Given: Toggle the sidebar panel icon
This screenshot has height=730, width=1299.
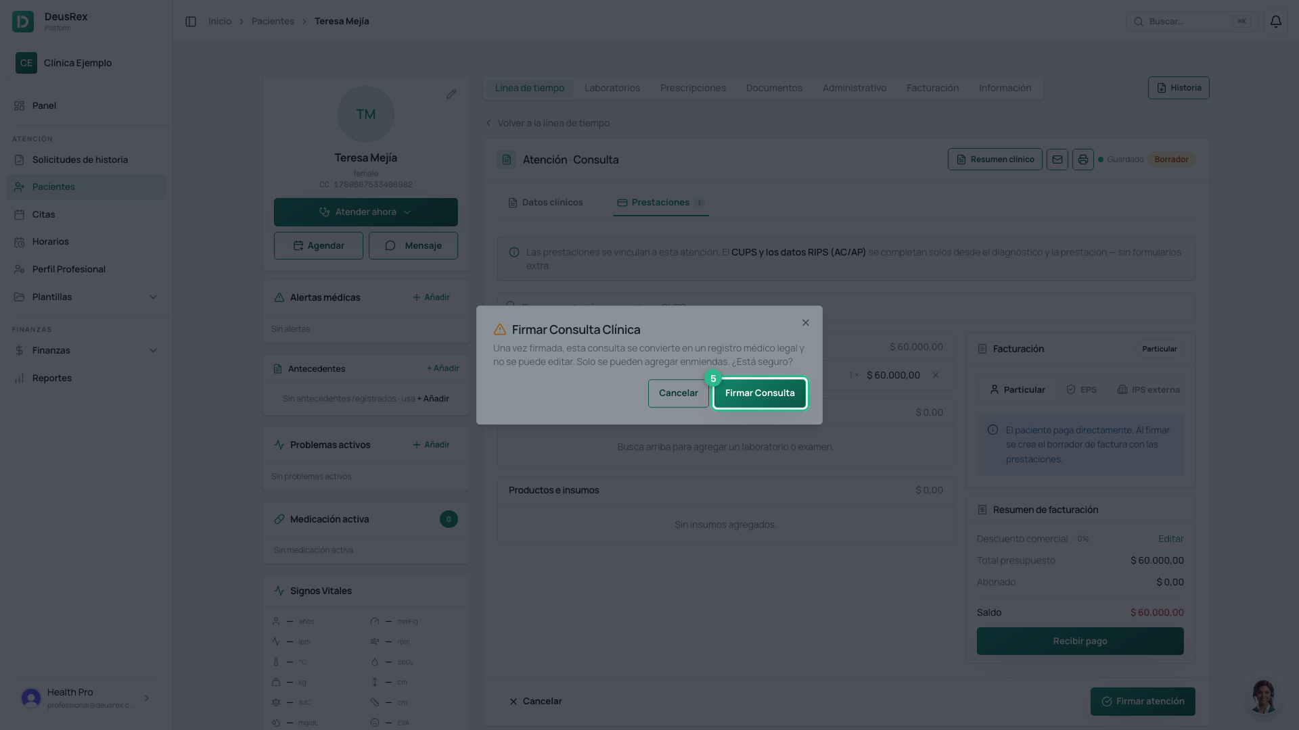Looking at the screenshot, I should coord(191,22).
